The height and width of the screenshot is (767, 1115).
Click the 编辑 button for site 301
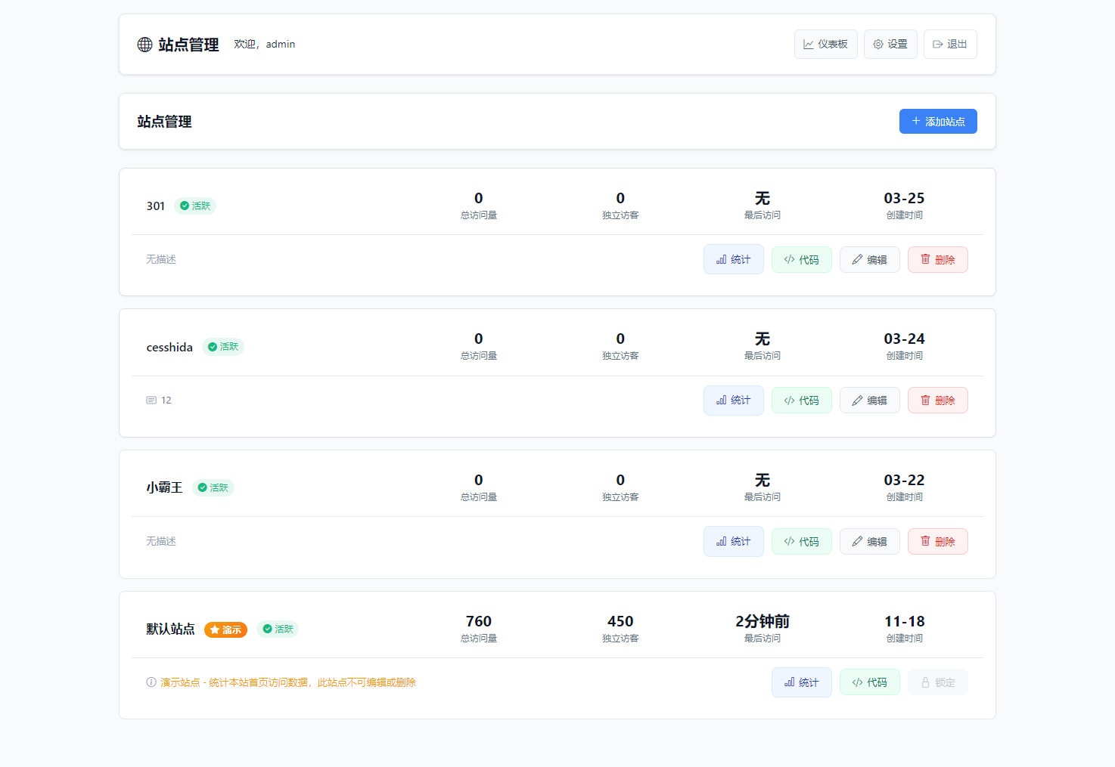869,259
